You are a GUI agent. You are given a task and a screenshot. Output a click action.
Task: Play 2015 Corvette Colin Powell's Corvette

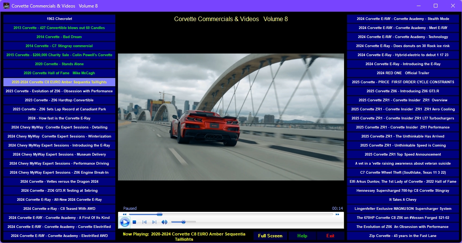(x=59, y=55)
